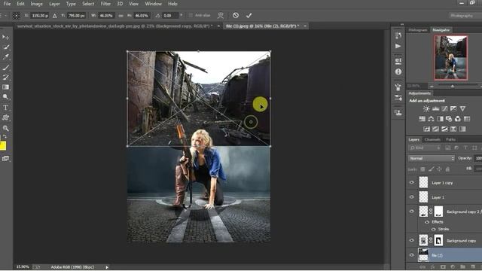The image size is (482, 271).
Task: Click the rotation angle input field
Action: pos(170,15)
